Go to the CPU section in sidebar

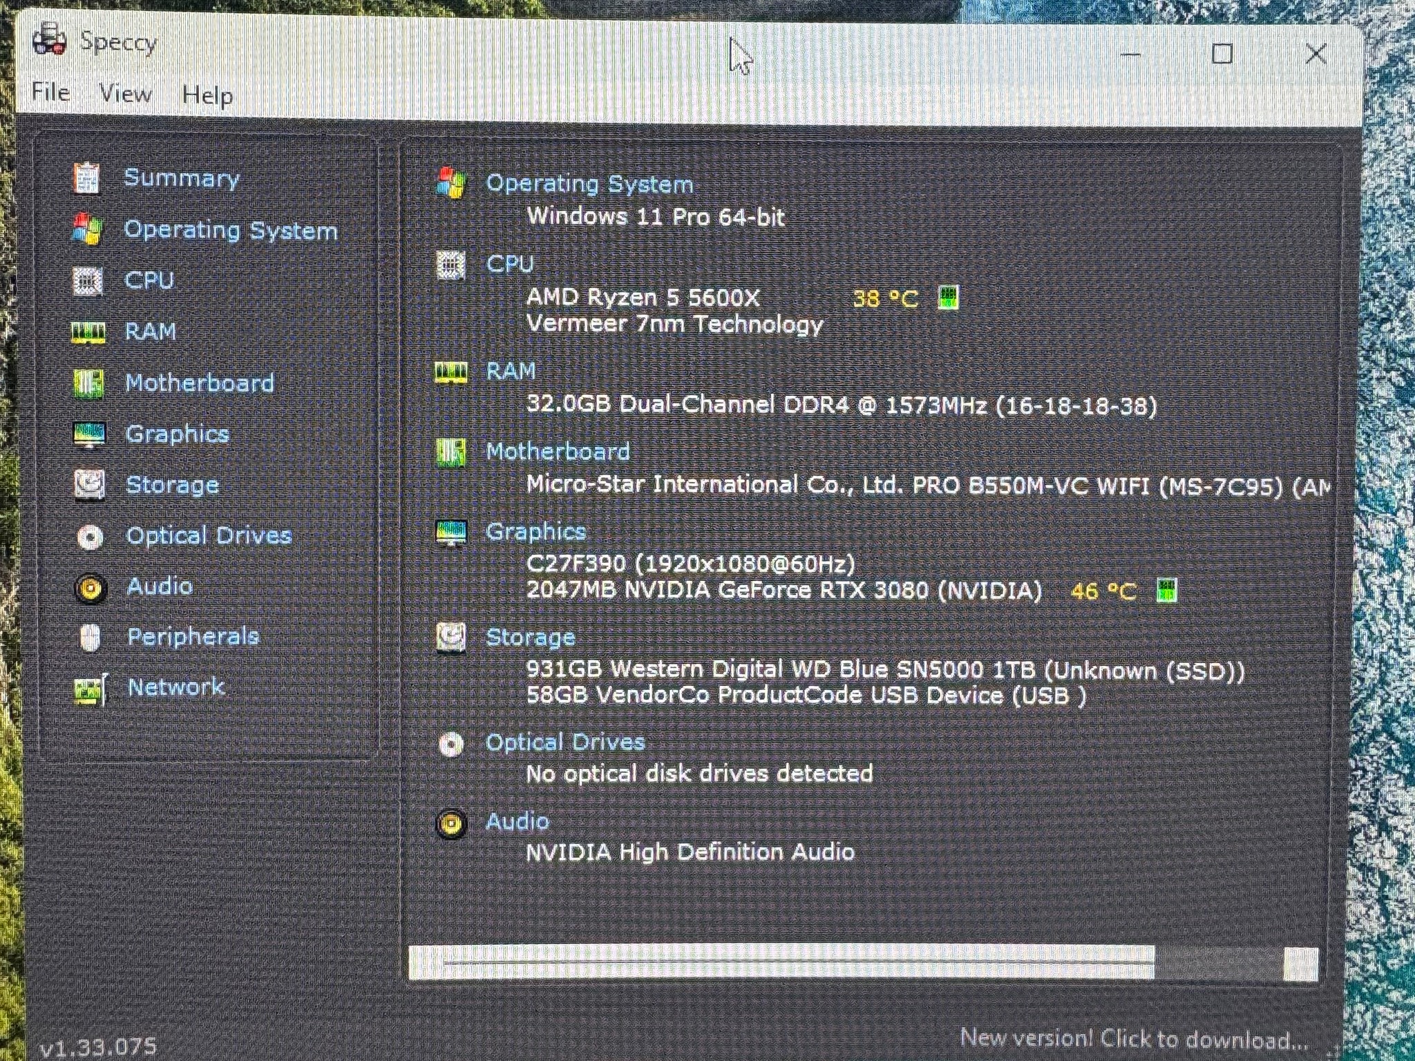[x=149, y=280]
